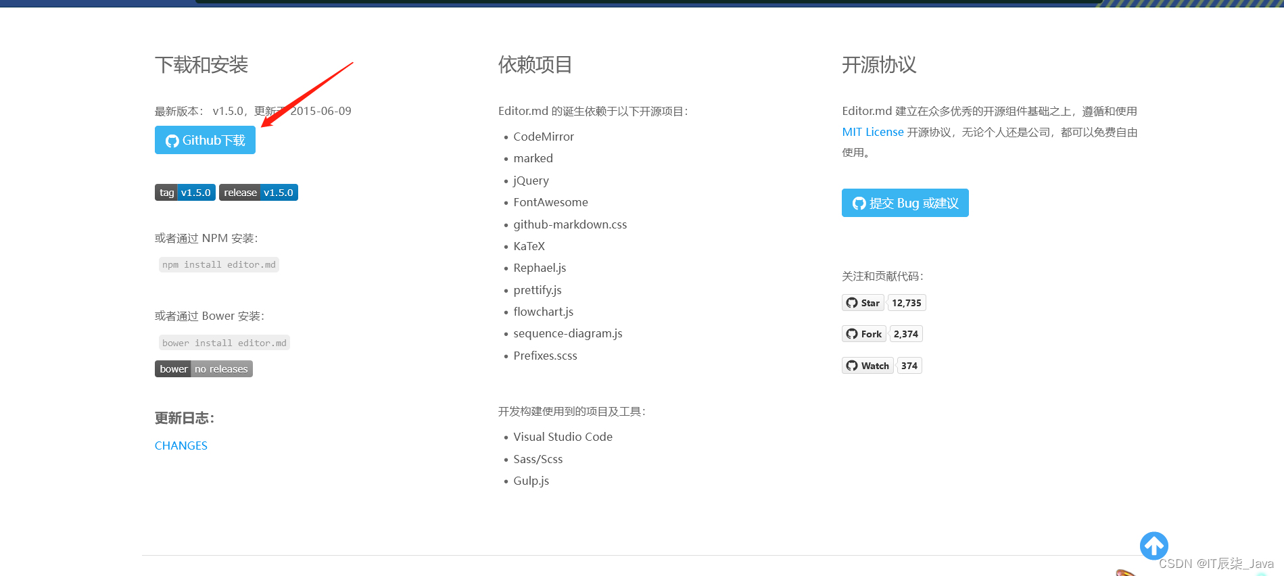Viewport: 1284px width, 576px height.
Task: Click marked in dependency list
Action: pos(533,158)
